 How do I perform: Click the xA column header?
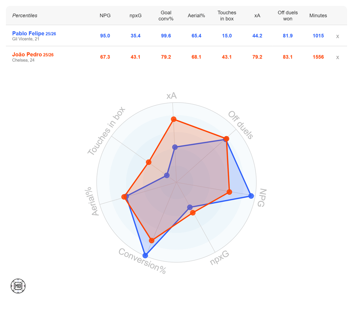[257, 16]
